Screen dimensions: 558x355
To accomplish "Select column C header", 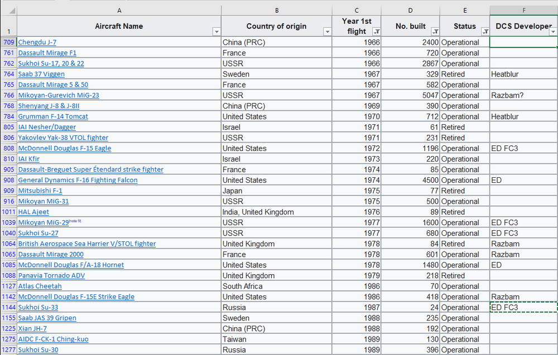I will pyautogui.click(x=357, y=11).
